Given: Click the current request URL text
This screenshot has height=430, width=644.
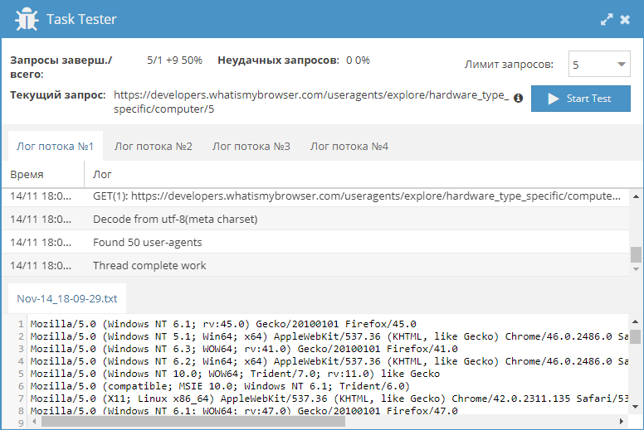Looking at the screenshot, I should click(x=311, y=102).
